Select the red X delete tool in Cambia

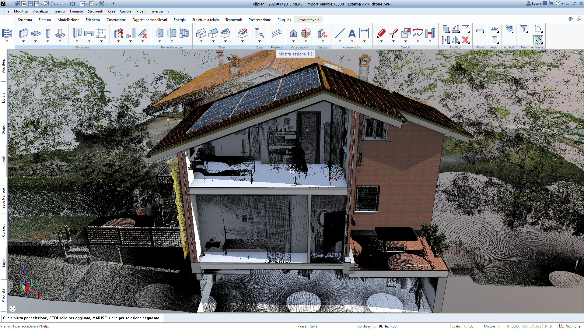click(465, 40)
